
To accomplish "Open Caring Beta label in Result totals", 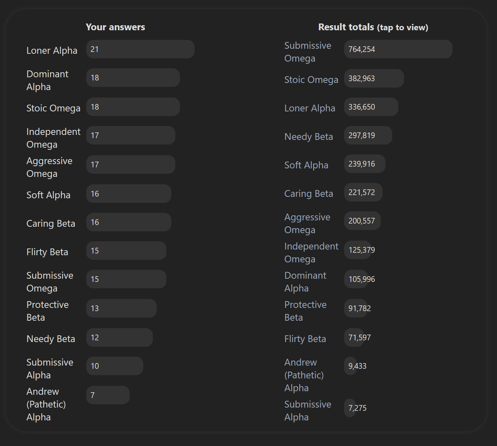I will [x=309, y=194].
